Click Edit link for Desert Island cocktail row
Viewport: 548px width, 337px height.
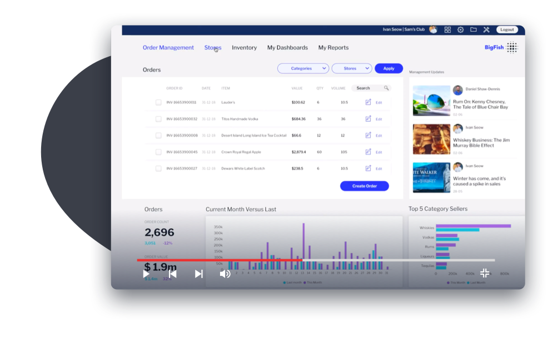pos(379,136)
